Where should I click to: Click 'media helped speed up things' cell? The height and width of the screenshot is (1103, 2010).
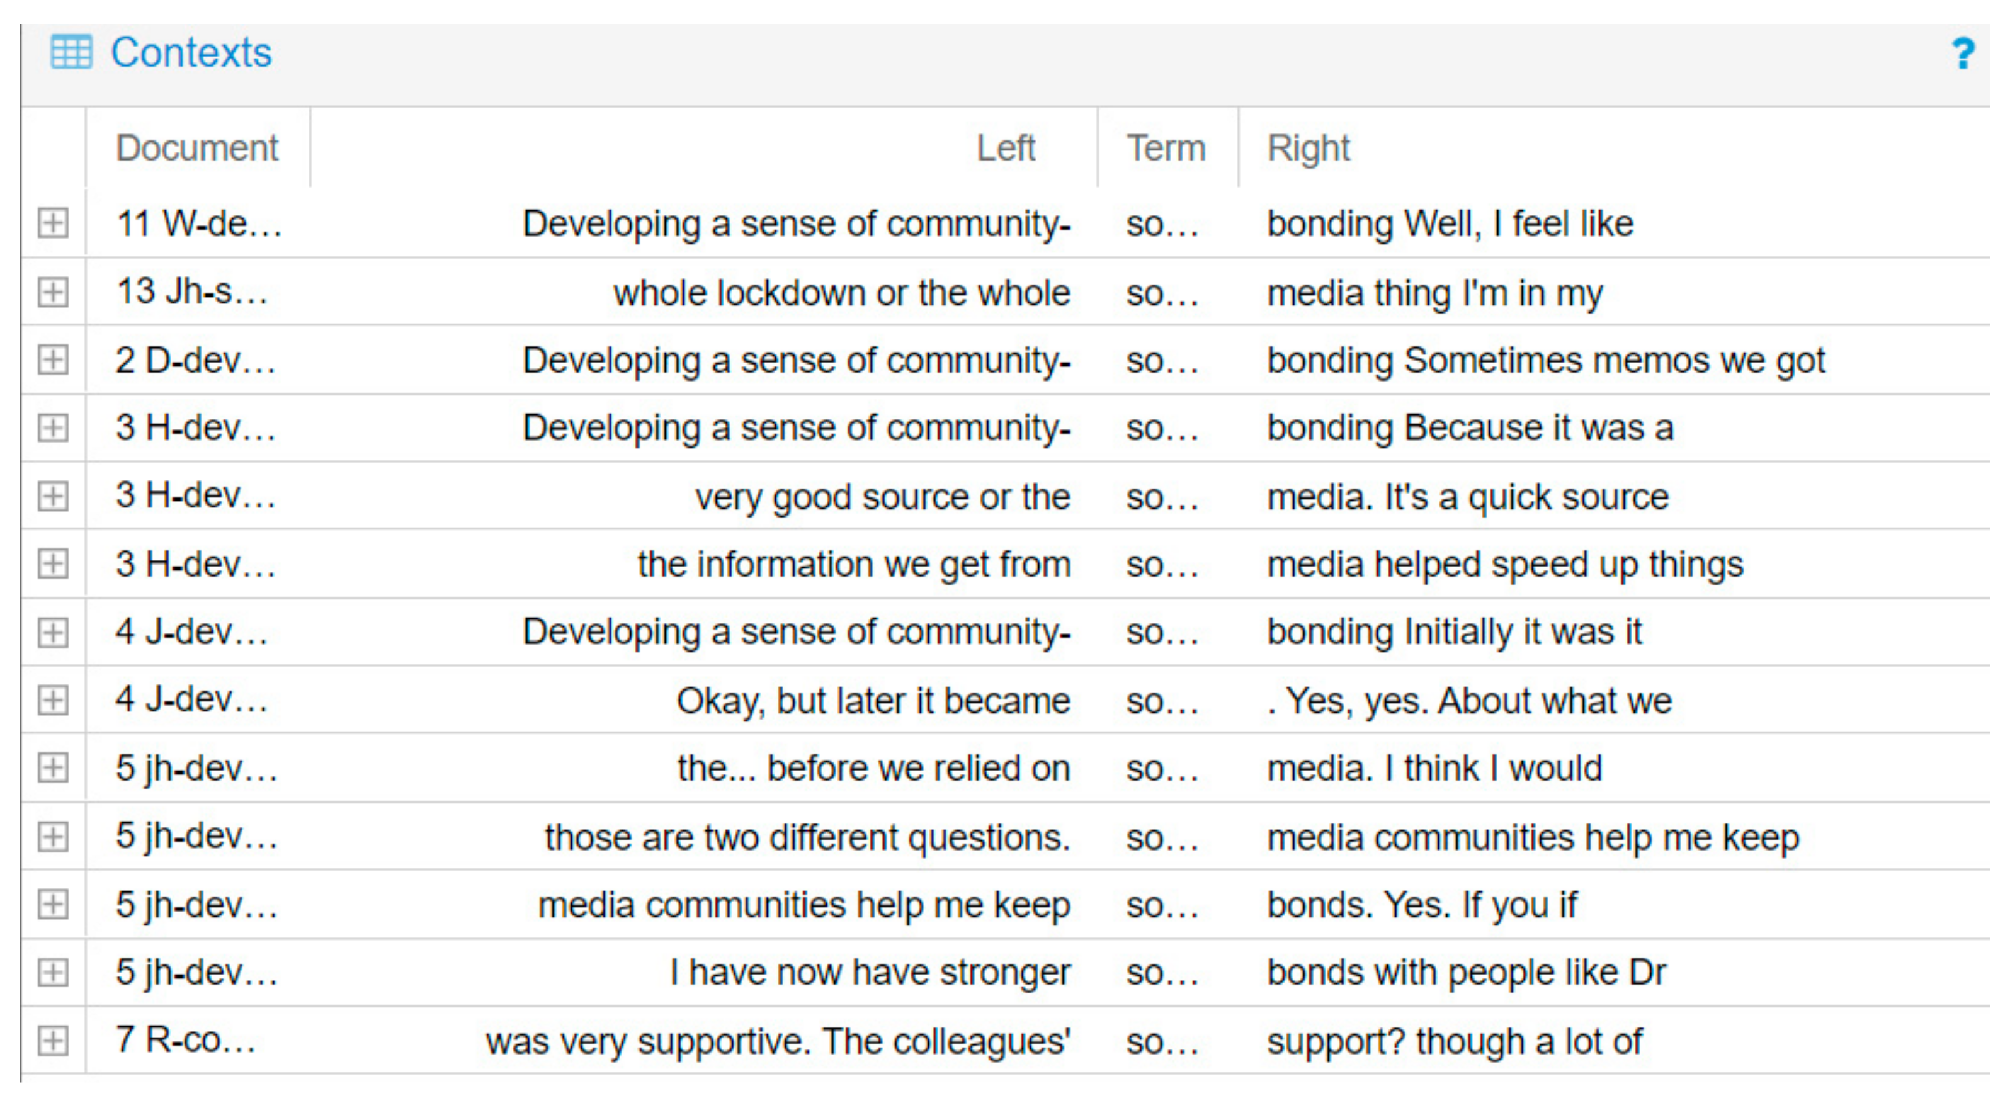pos(1504,565)
